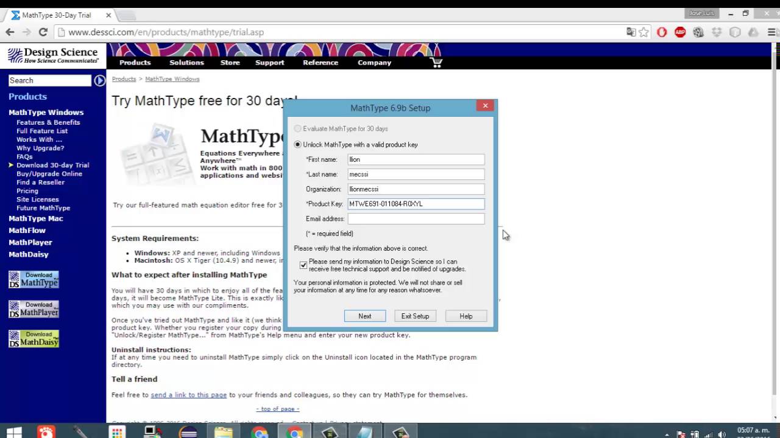The height and width of the screenshot is (438, 780).
Task: Click the address bar URL
Action: click(x=166, y=32)
